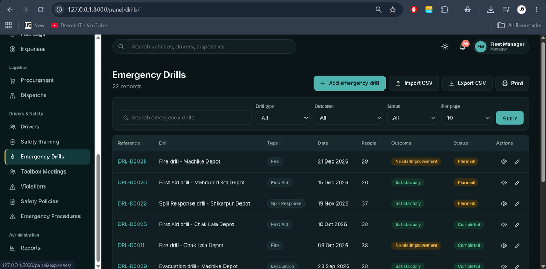Bookmark this page with the star icon

(392, 10)
